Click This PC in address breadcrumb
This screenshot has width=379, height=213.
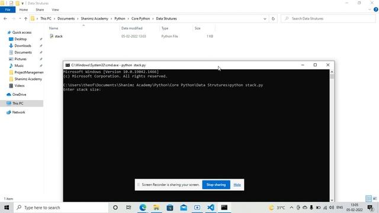[x=46, y=18]
